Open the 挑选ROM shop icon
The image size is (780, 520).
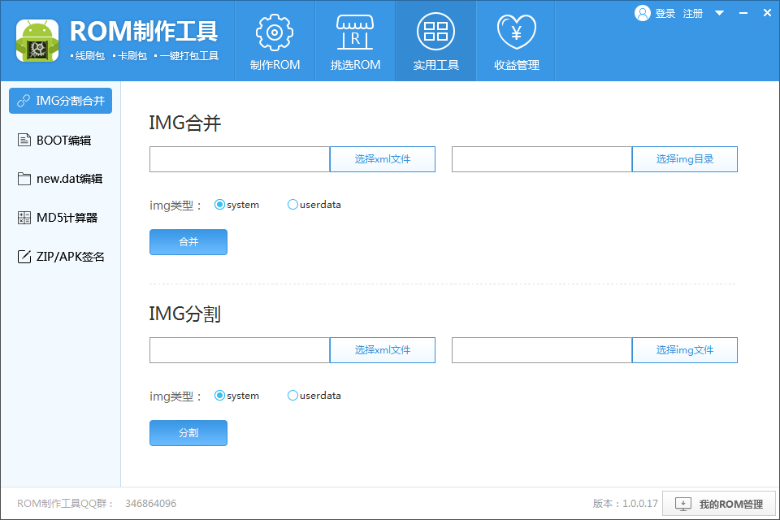[355, 32]
